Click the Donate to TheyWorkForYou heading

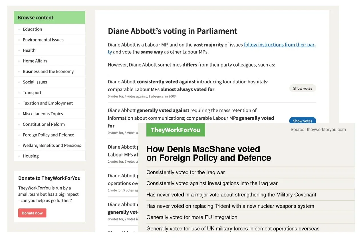coord(49,178)
